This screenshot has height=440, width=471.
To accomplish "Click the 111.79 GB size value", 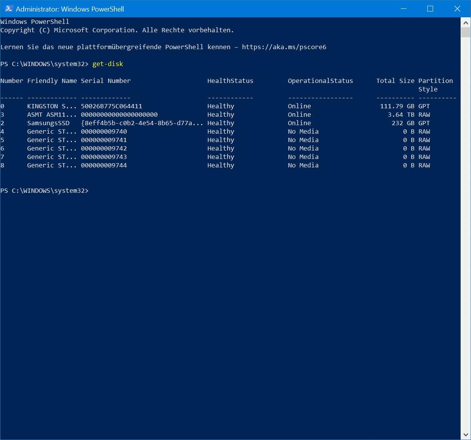I will [x=397, y=106].
